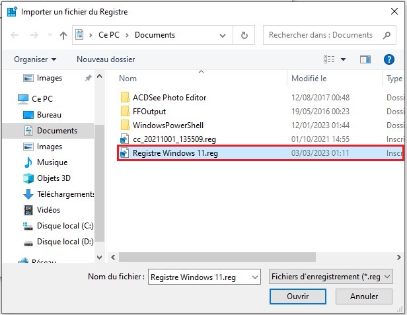Select 'Documents' in address breadcrumb

[155, 35]
